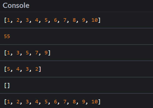Click number 10 in first array

coord(95,20)
